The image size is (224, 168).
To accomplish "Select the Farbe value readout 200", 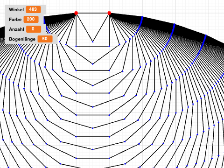I will 31,19.
